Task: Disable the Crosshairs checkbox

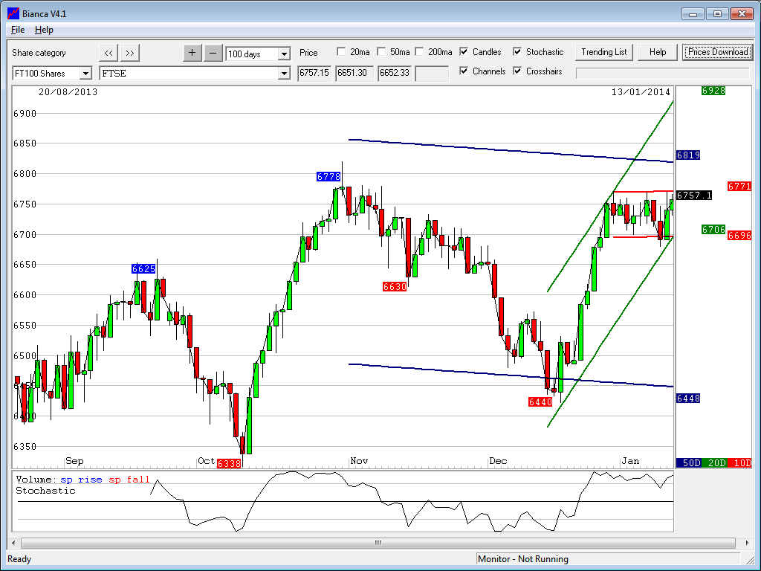Action: [517, 71]
